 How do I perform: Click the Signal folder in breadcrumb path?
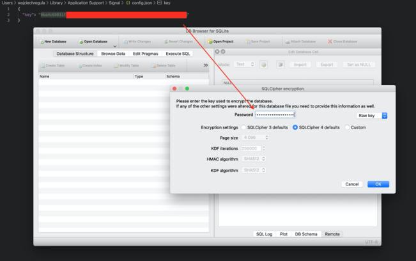point(114,3)
